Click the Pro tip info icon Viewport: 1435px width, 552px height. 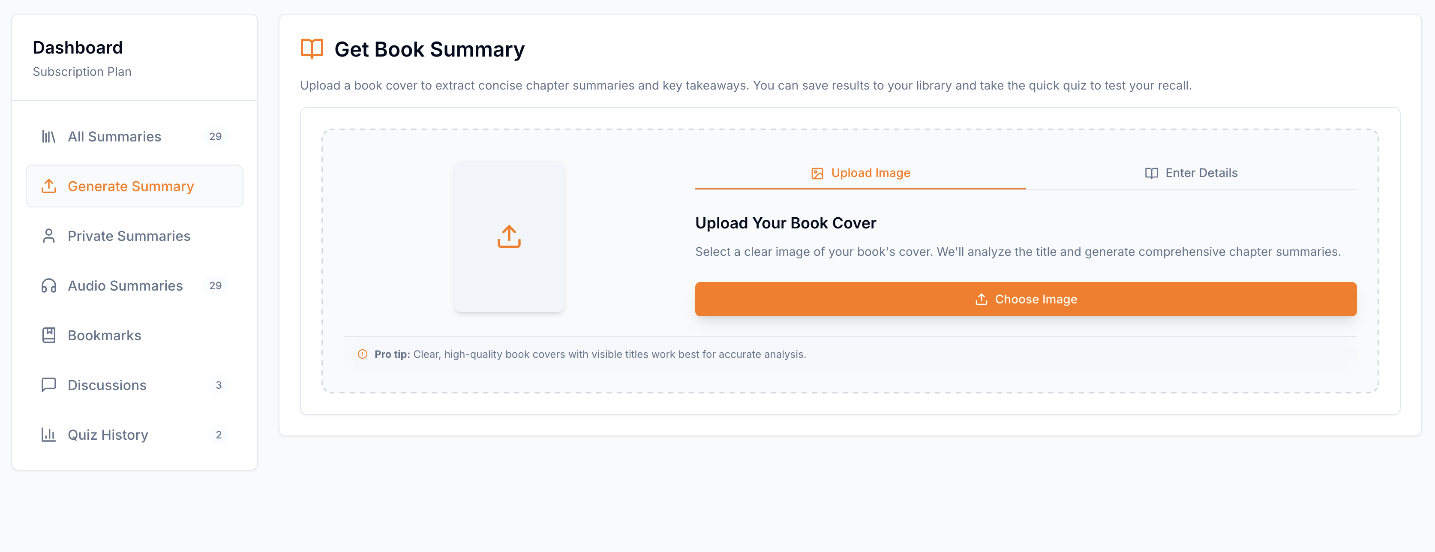363,354
